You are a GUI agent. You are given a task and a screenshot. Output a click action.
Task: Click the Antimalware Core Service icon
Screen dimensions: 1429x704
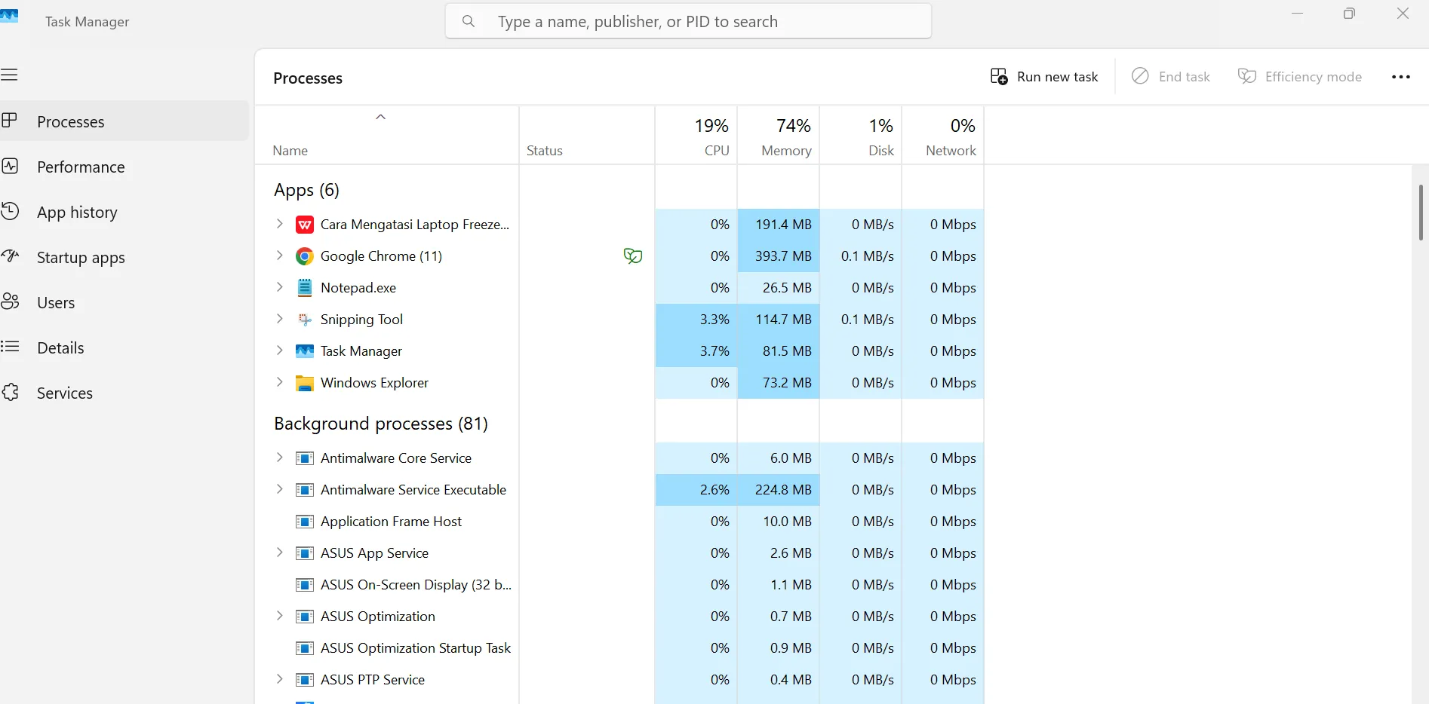pyautogui.click(x=305, y=458)
